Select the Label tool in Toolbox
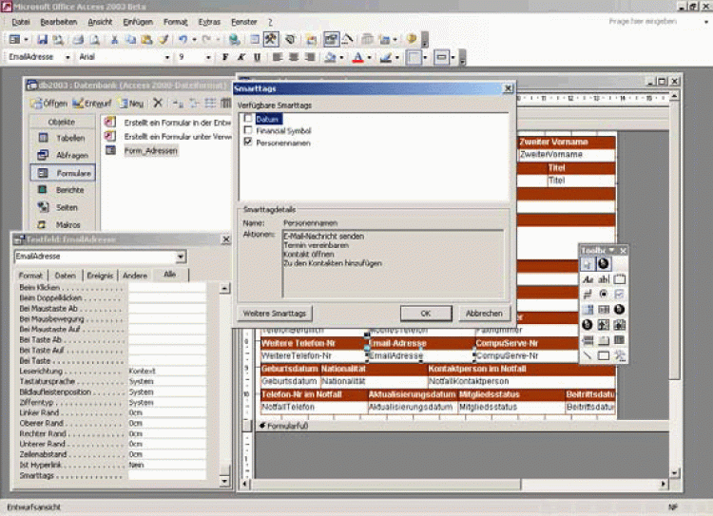Viewport: 713px width, 516px height. 588,278
